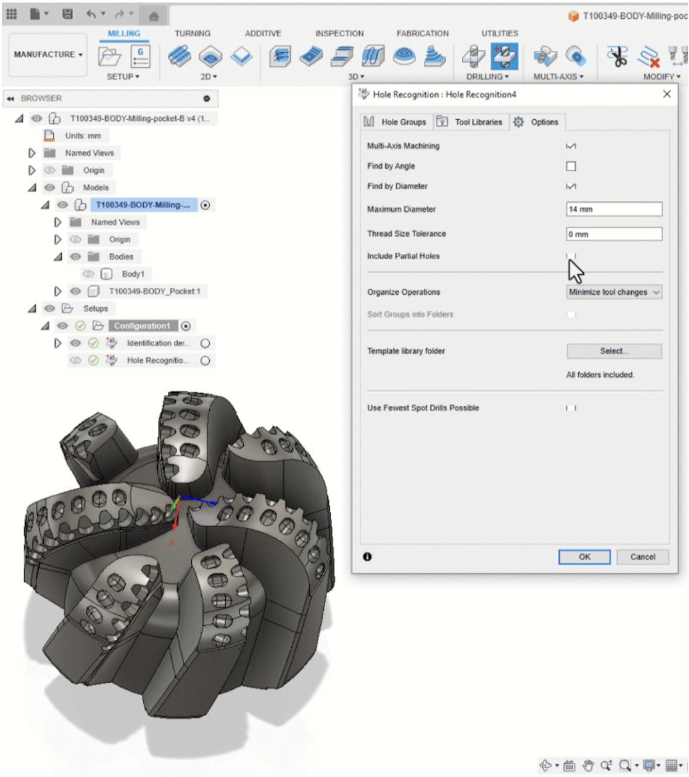Click the NC Program G-code icon
This screenshot has width=689, height=777.
click(x=140, y=57)
